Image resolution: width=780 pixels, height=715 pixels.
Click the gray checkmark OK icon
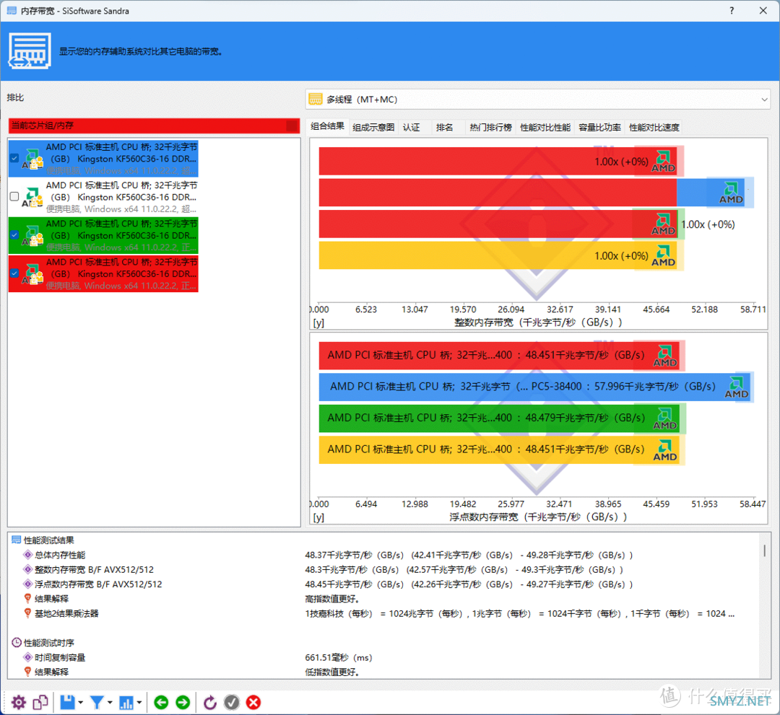point(231,702)
